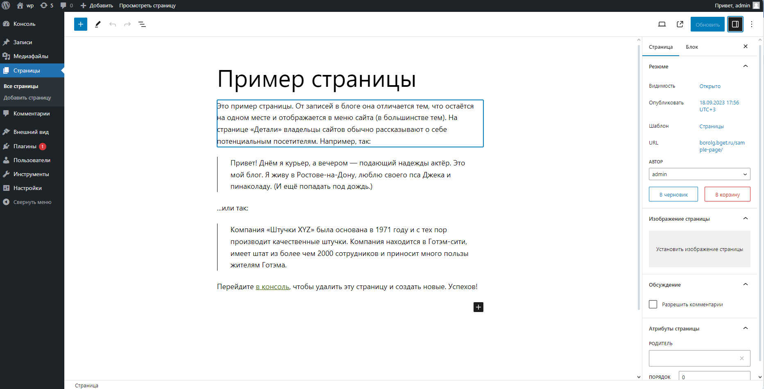The width and height of the screenshot is (764, 389).
Task: Open the author admin dropdown
Action: coord(699,174)
